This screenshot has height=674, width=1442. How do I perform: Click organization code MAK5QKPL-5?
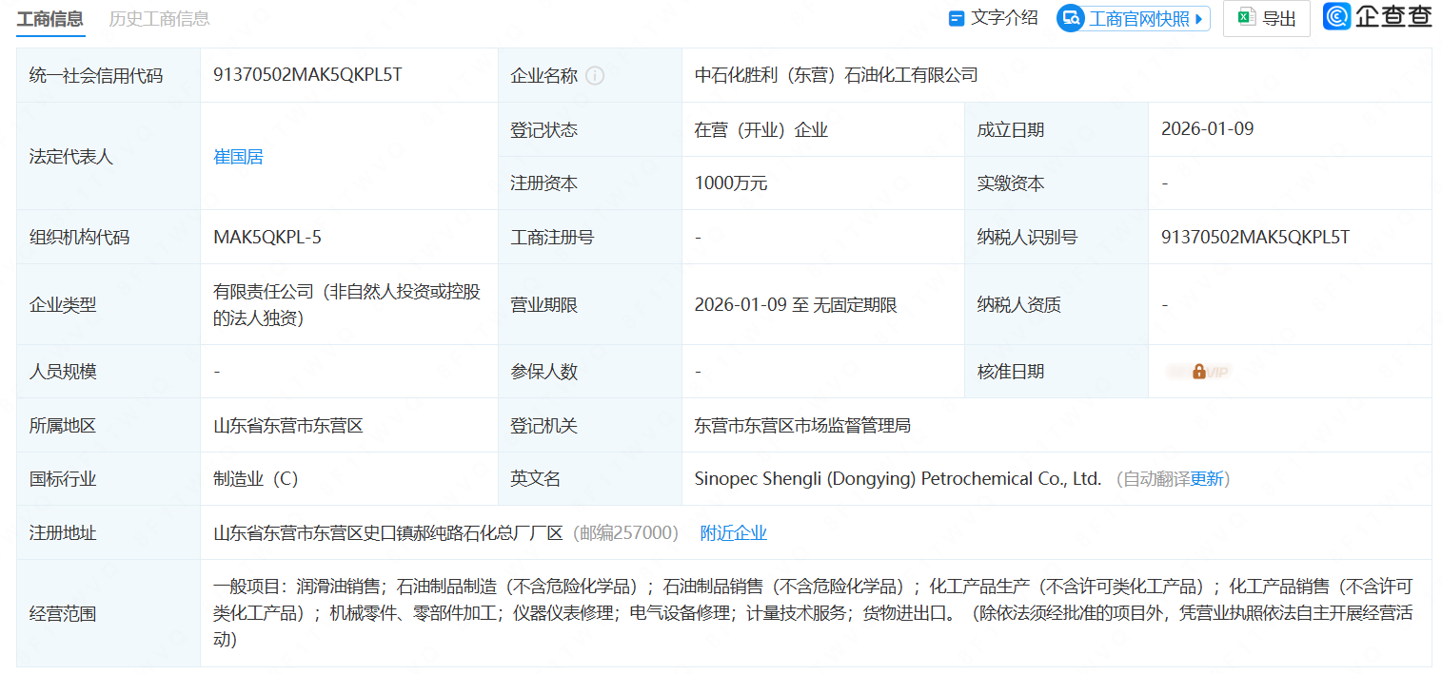[x=267, y=238]
